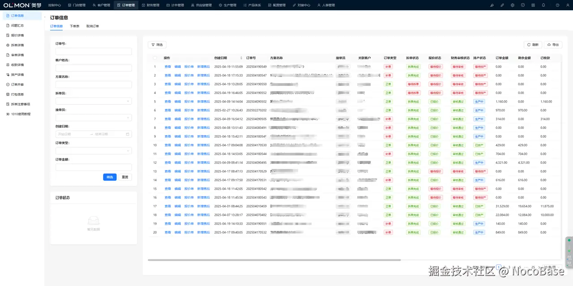This screenshot has width=573, height=286.
Task: Open the four-squares grid icon in header
Action: pos(533,5)
